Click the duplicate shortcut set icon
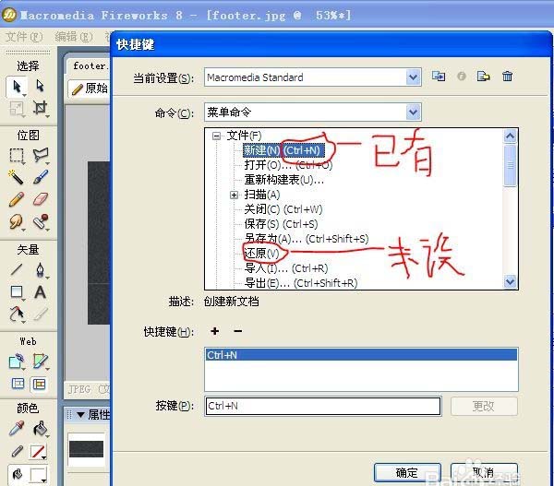Image resolution: width=554 pixels, height=486 pixels. (x=439, y=77)
